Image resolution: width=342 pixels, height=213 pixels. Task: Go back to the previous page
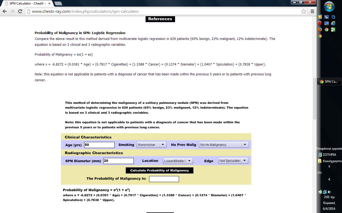pyautogui.click(x=5, y=11)
